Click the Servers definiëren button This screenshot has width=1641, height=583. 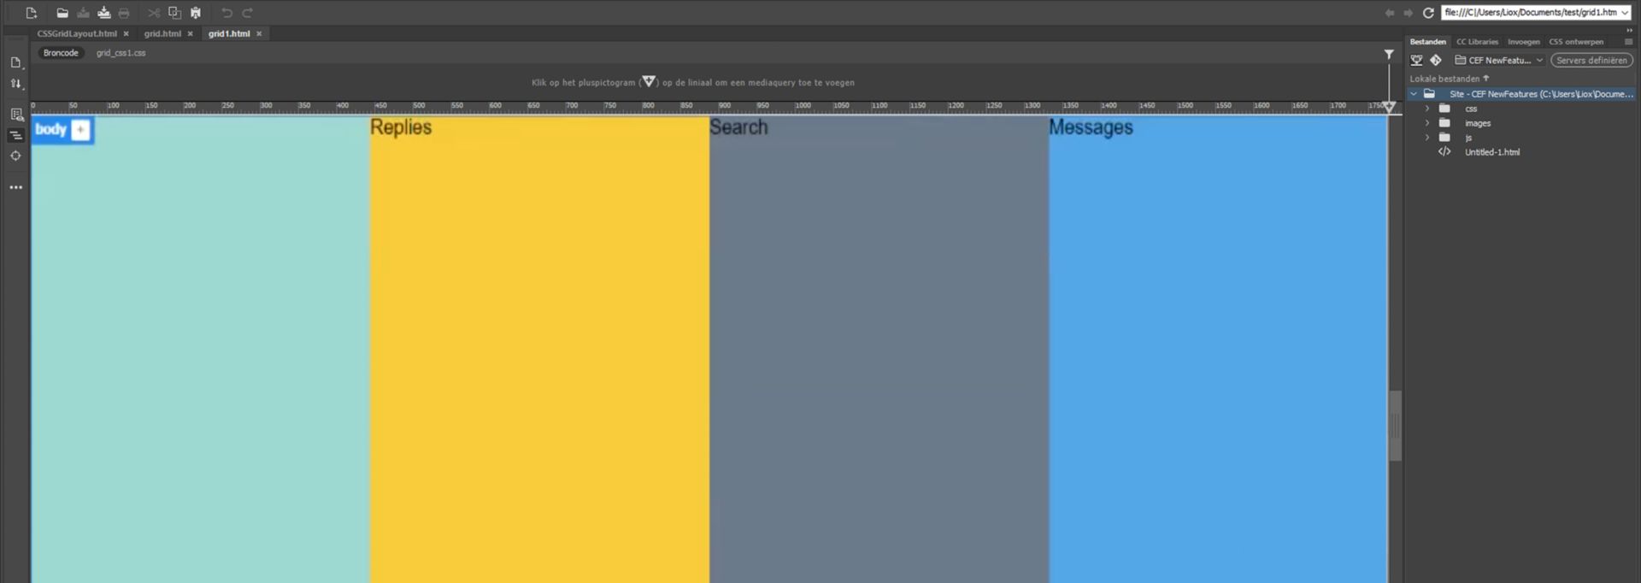(x=1591, y=61)
